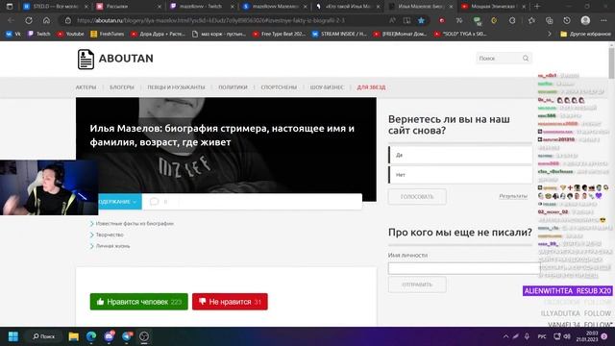
Task: Open the 'Спортсмены' menu category
Action: (279, 87)
